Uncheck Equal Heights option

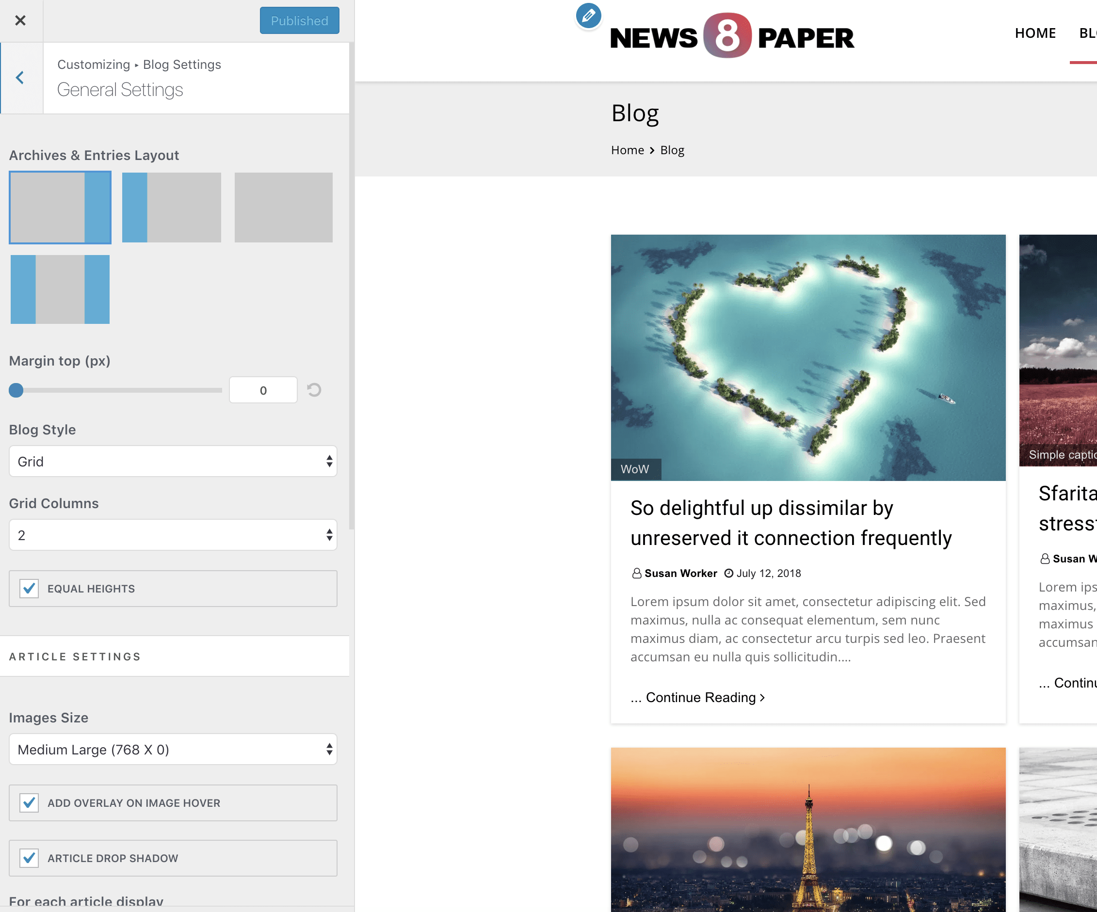pyautogui.click(x=29, y=589)
